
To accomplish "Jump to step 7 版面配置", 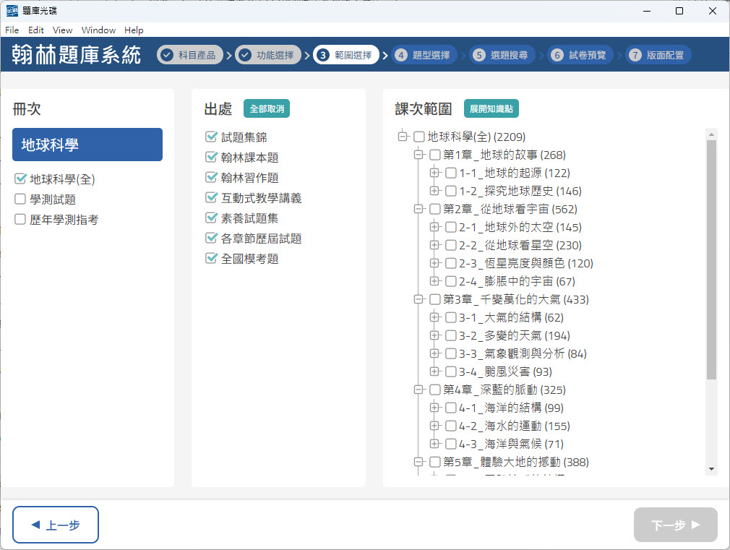I will coord(658,55).
